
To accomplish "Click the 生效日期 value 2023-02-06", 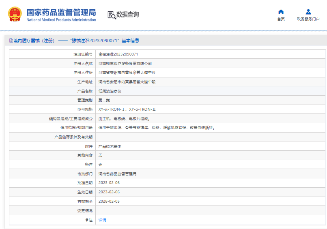I will [x=109, y=192].
